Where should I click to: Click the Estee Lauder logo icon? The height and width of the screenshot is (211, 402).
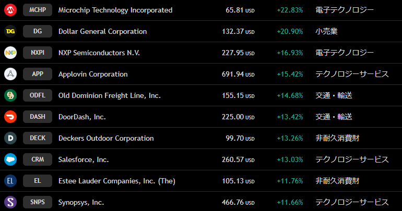click(10, 181)
